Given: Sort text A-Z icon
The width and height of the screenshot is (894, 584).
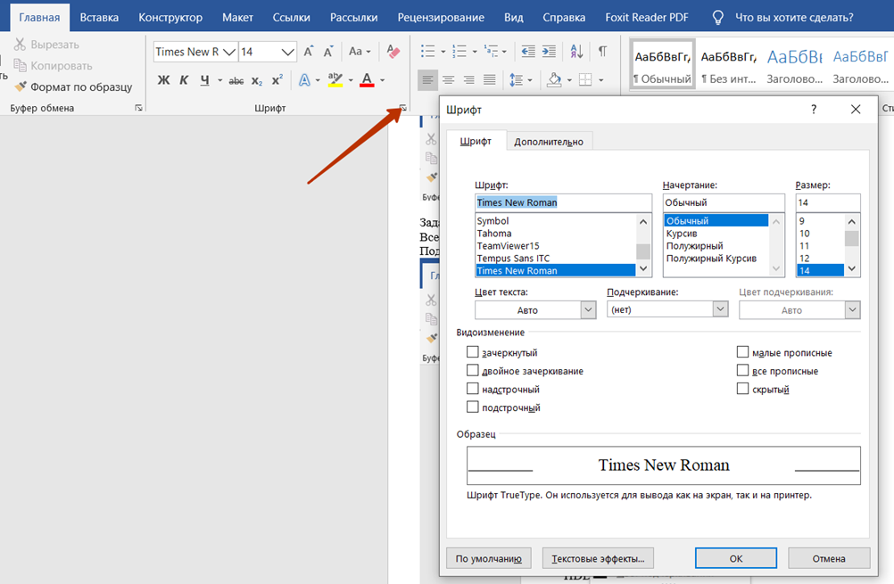Looking at the screenshot, I should pos(576,52).
